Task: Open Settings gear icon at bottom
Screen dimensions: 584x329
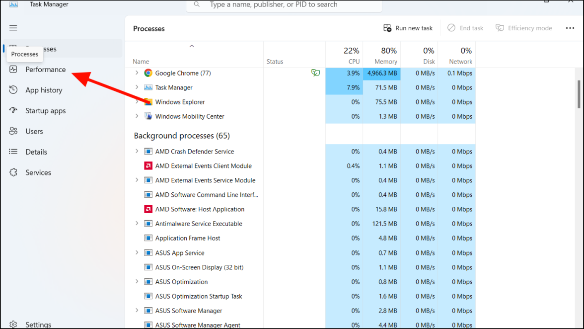Action: click(x=13, y=325)
